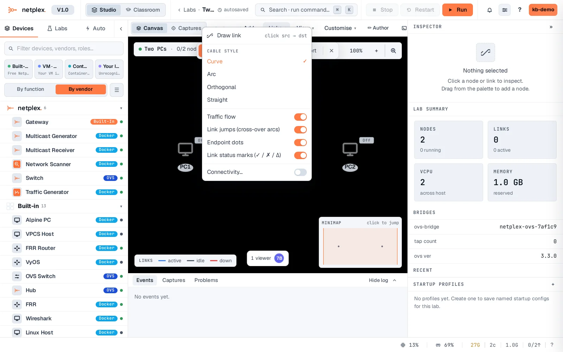Open search and run command box
This screenshot has height=352, width=563.
[306, 10]
